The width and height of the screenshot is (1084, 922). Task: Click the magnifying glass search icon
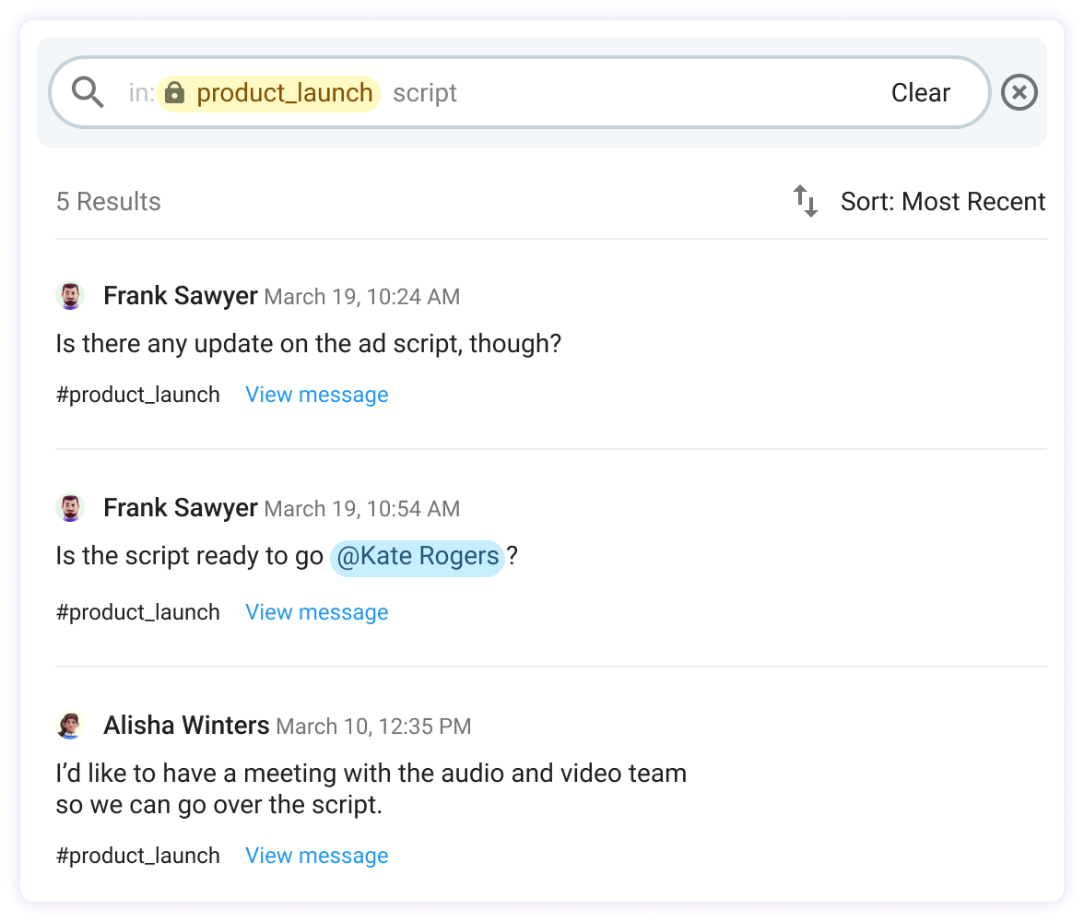point(88,92)
